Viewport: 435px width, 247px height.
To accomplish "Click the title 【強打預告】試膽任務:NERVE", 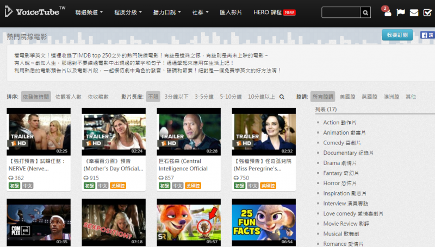I will click(x=37, y=165).
